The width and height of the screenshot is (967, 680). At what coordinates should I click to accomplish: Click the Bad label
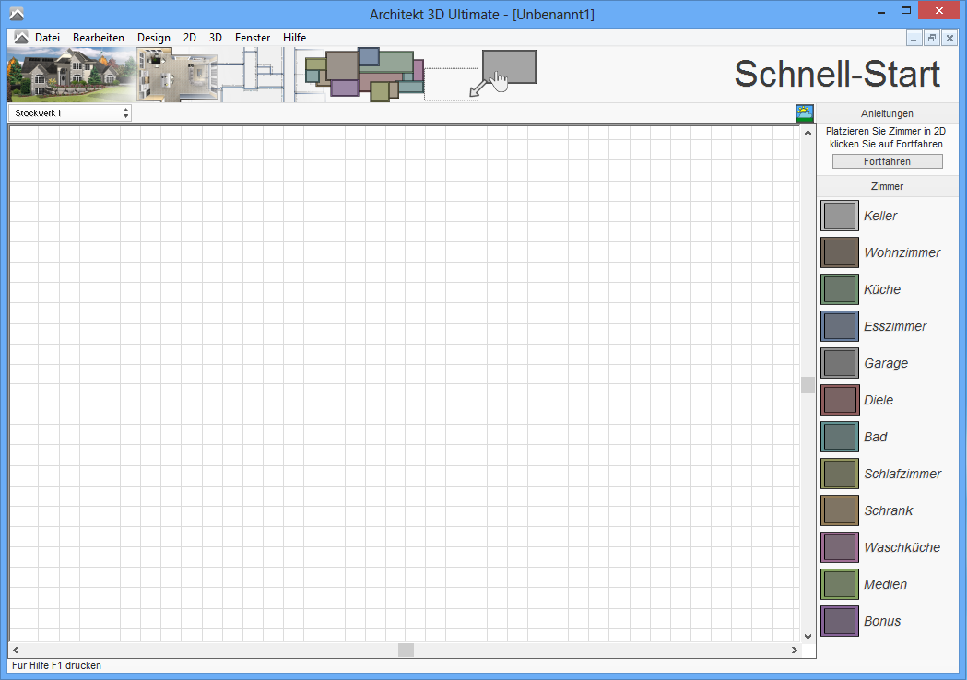(875, 437)
